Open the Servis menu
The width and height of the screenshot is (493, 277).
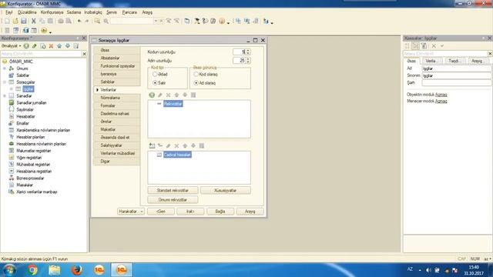point(112,12)
